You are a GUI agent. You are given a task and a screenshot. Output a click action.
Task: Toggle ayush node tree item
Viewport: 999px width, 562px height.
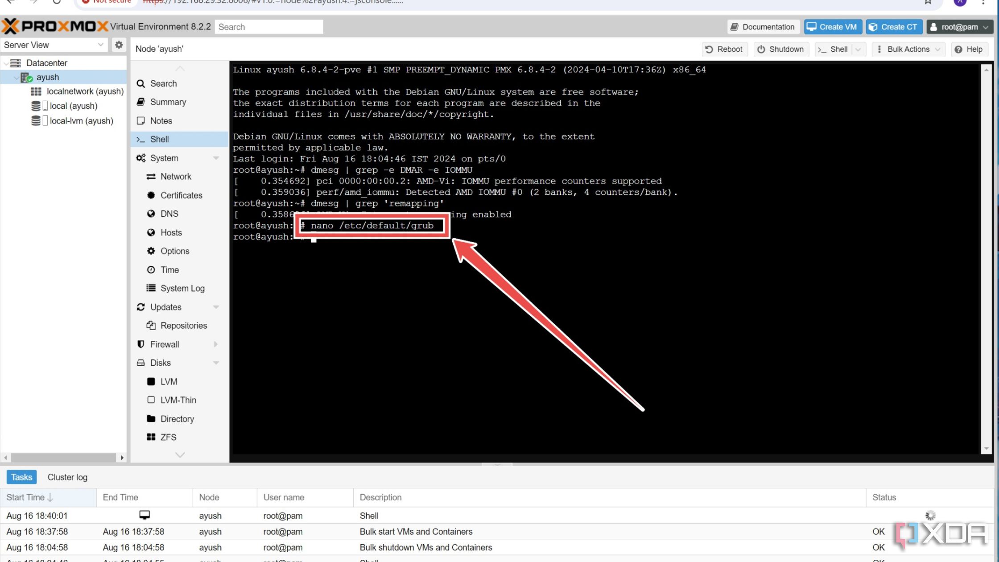coord(15,77)
